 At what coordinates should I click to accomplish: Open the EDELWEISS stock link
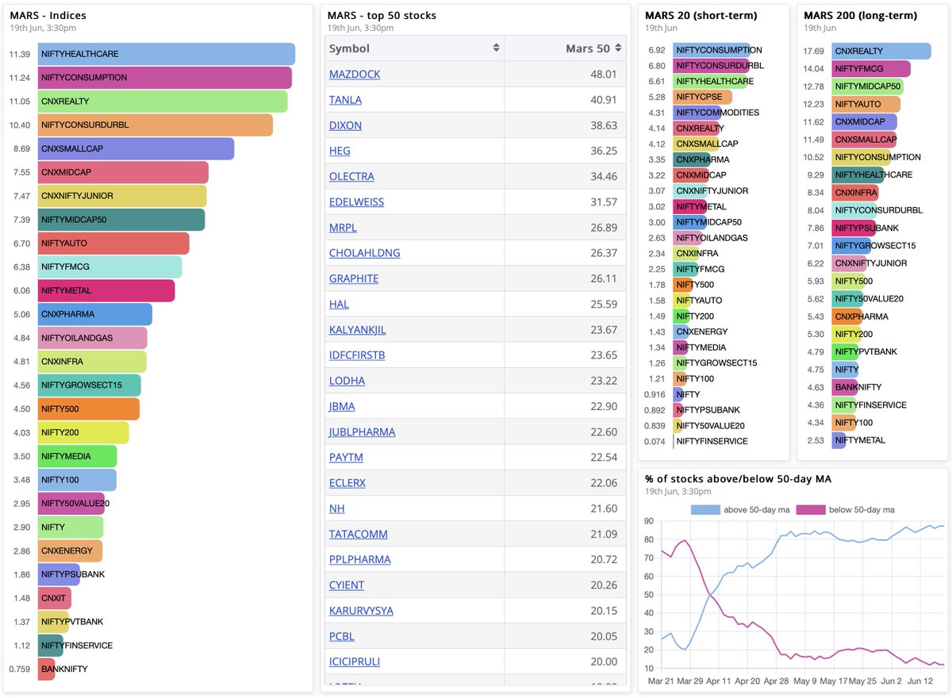tap(356, 201)
